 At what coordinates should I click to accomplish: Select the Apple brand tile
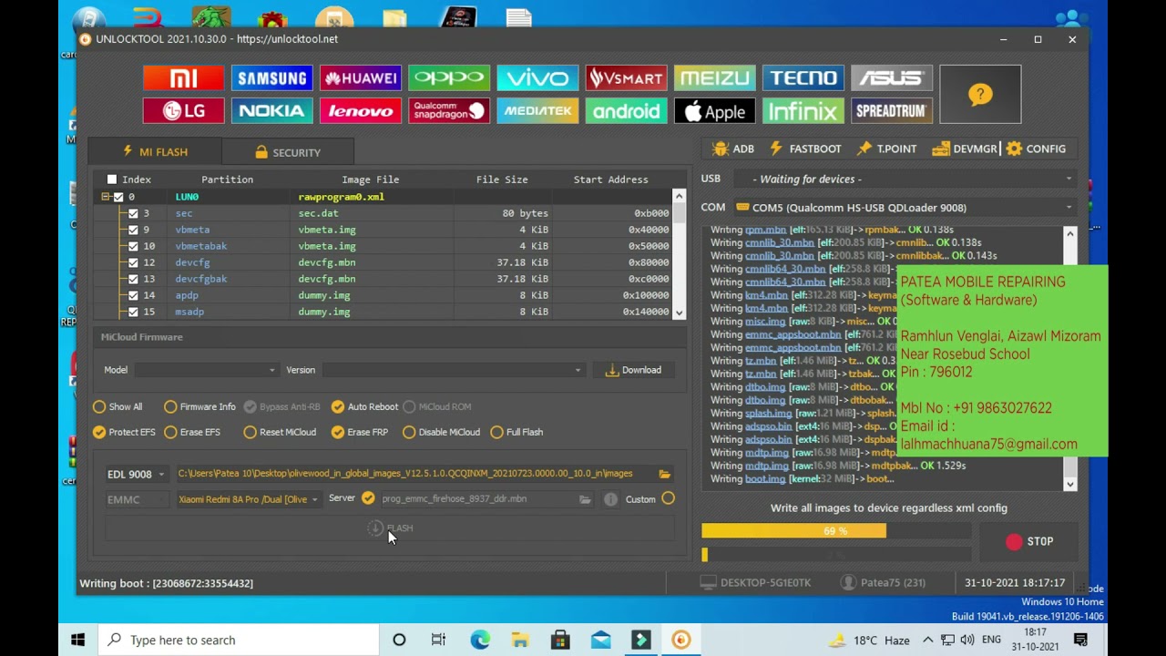tap(714, 111)
